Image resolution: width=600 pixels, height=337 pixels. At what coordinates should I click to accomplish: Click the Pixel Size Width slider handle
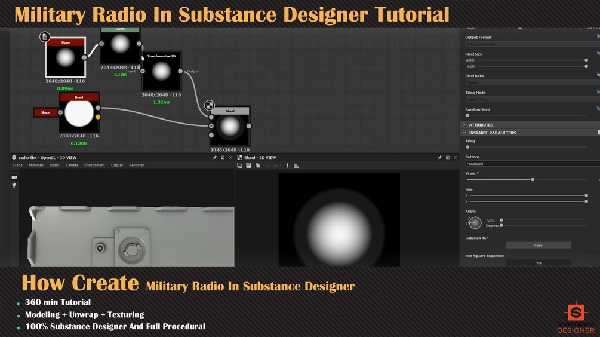click(586, 60)
